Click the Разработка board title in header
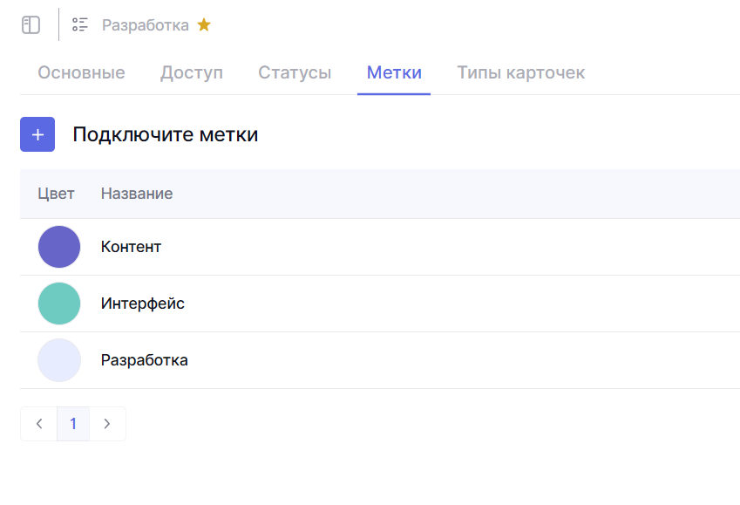Screen dimensions: 740x505 [x=146, y=25]
